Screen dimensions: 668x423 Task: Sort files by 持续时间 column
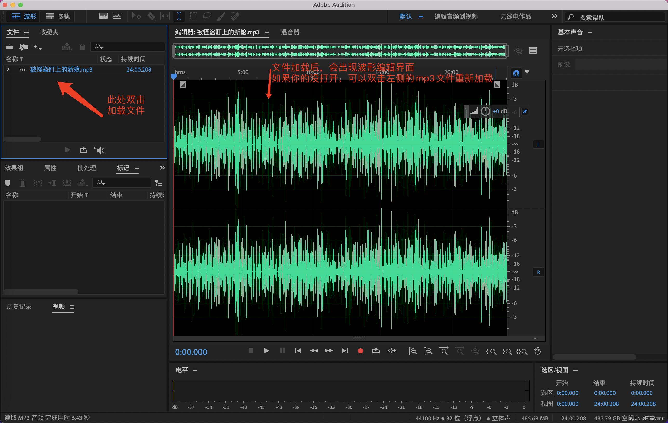coord(133,59)
